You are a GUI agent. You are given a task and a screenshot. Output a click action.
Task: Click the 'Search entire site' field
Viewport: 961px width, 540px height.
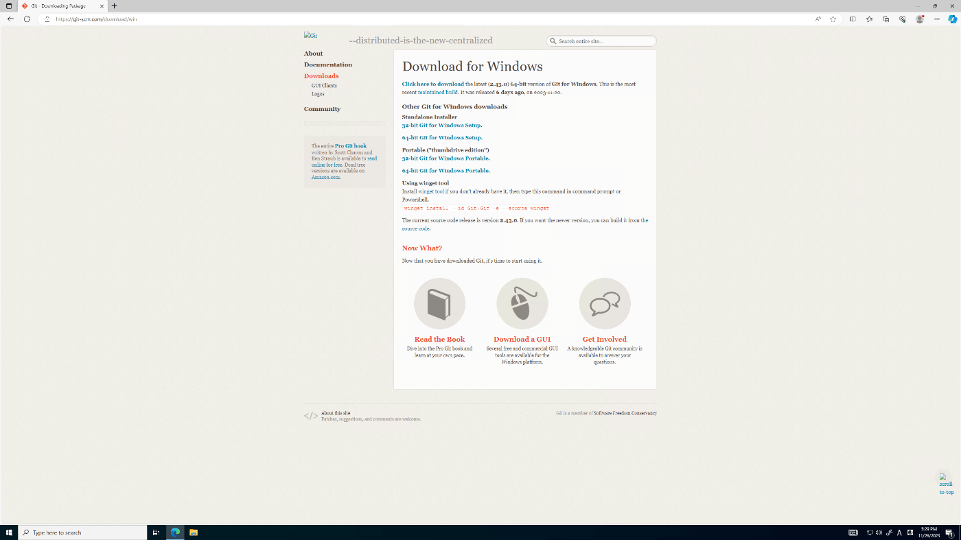coord(601,41)
